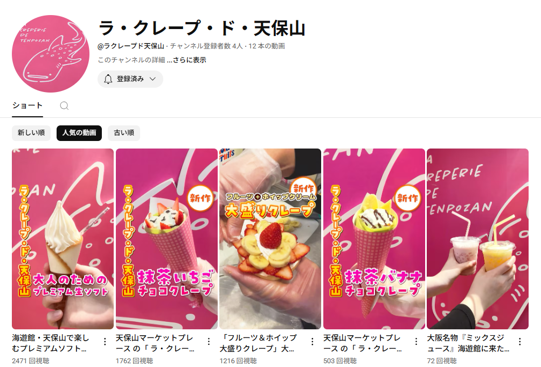Click the pink whale shark channel avatar
Image resolution: width=541 pixels, height=367 pixels.
point(51,53)
